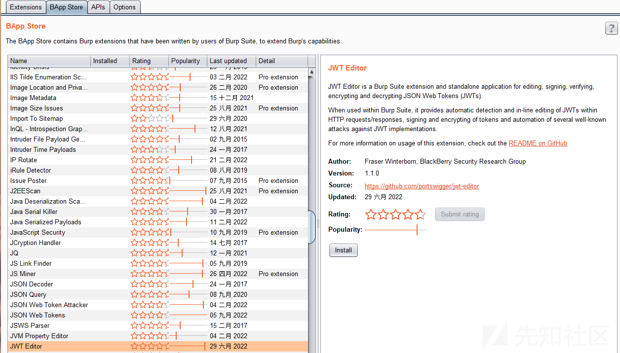Select the Java Serialized Payloads extension

click(x=45, y=222)
